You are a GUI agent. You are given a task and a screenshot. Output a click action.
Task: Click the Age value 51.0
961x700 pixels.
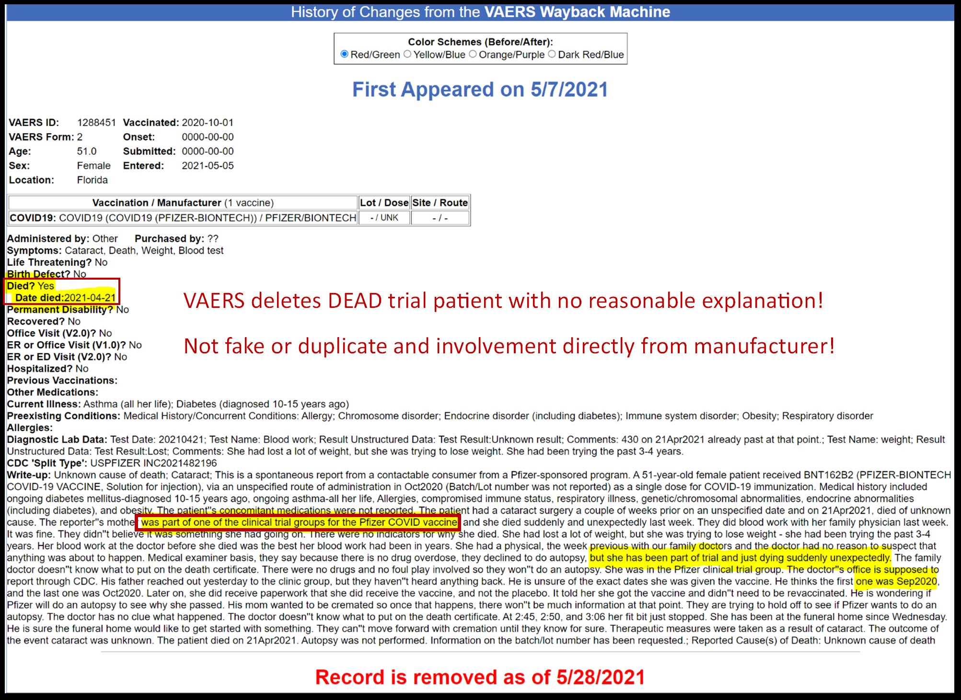coord(87,151)
